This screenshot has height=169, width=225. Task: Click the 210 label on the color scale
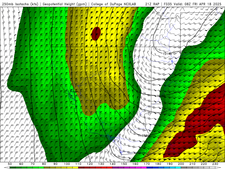pos(193,164)
